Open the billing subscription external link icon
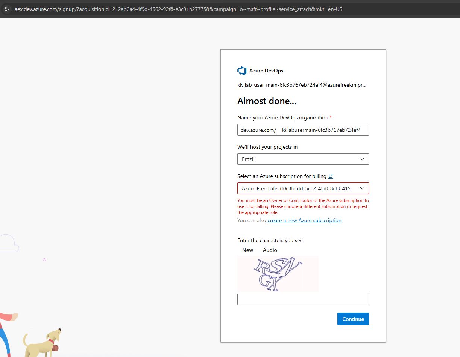The image size is (460, 357). 331,176
